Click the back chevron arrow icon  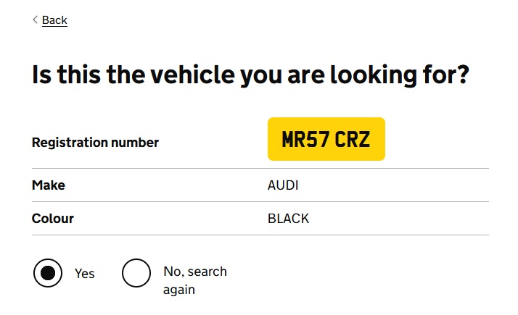[35, 20]
